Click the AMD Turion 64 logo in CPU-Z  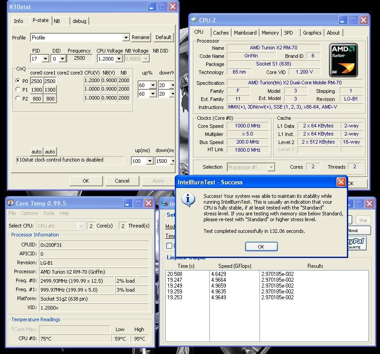[x=344, y=60]
